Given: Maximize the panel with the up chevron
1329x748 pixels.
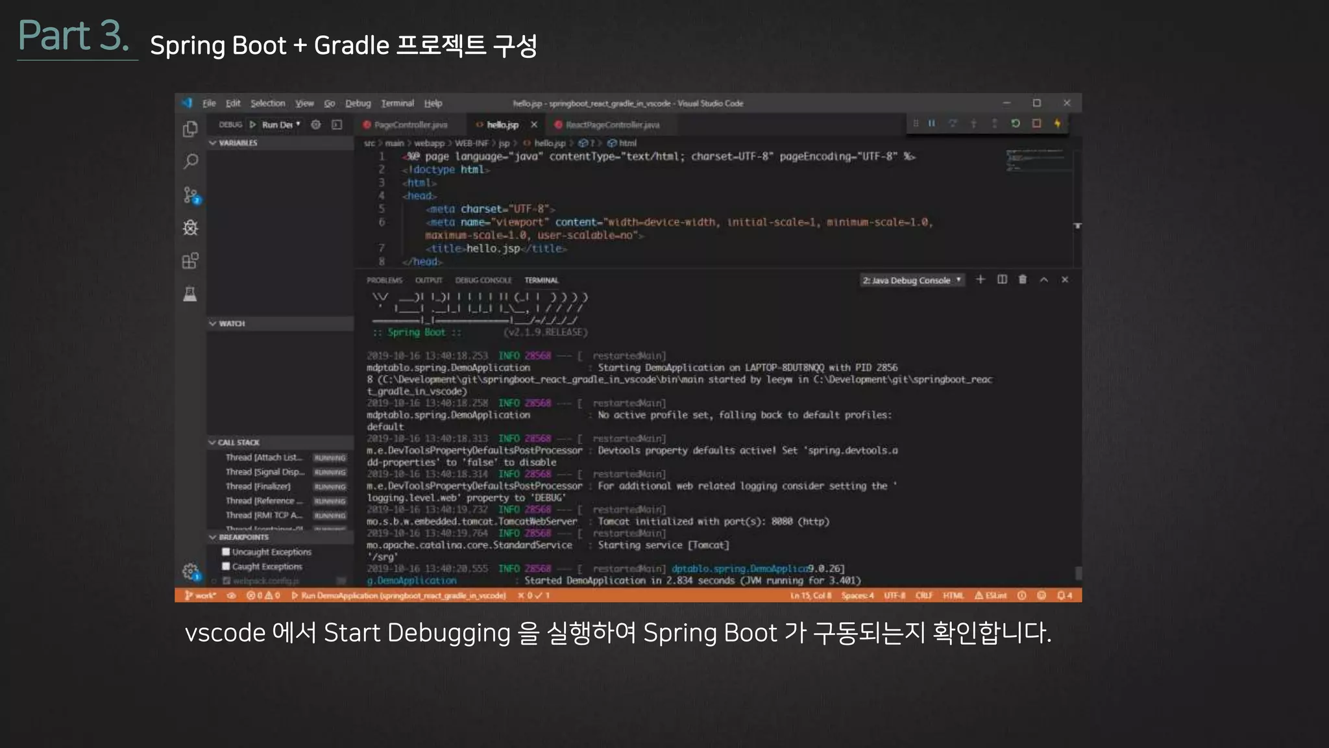Looking at the screenshot, I should click(x=1044, y=279).
